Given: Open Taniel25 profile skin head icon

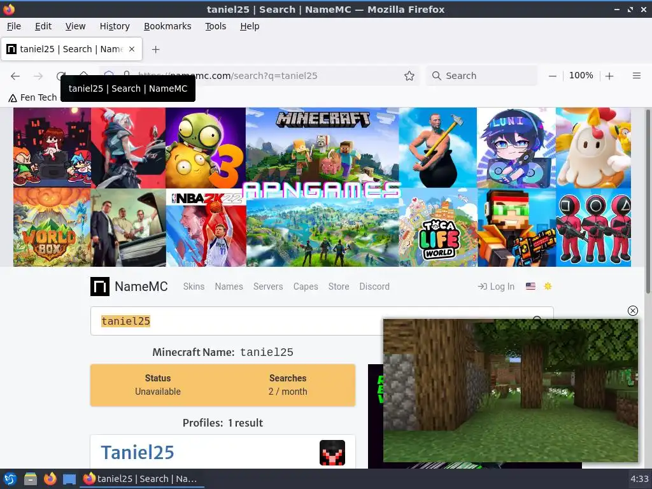Looking at the screenshot, I should tap(332, 453).
